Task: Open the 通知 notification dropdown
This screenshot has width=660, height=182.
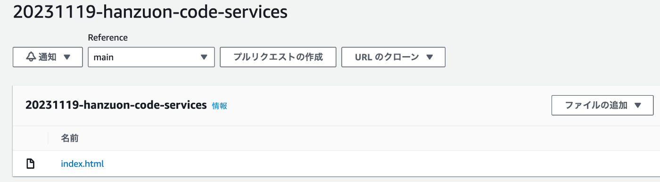Action: pyautogui.click(x=48, y=57)
